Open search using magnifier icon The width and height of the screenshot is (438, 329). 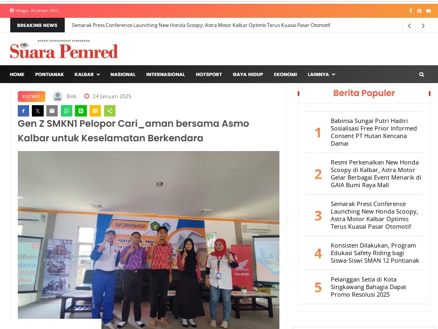tap(421, 74)
